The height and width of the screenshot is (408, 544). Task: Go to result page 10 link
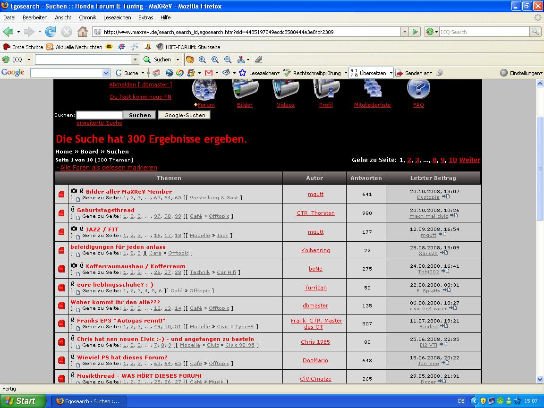(x=453, y=160)
